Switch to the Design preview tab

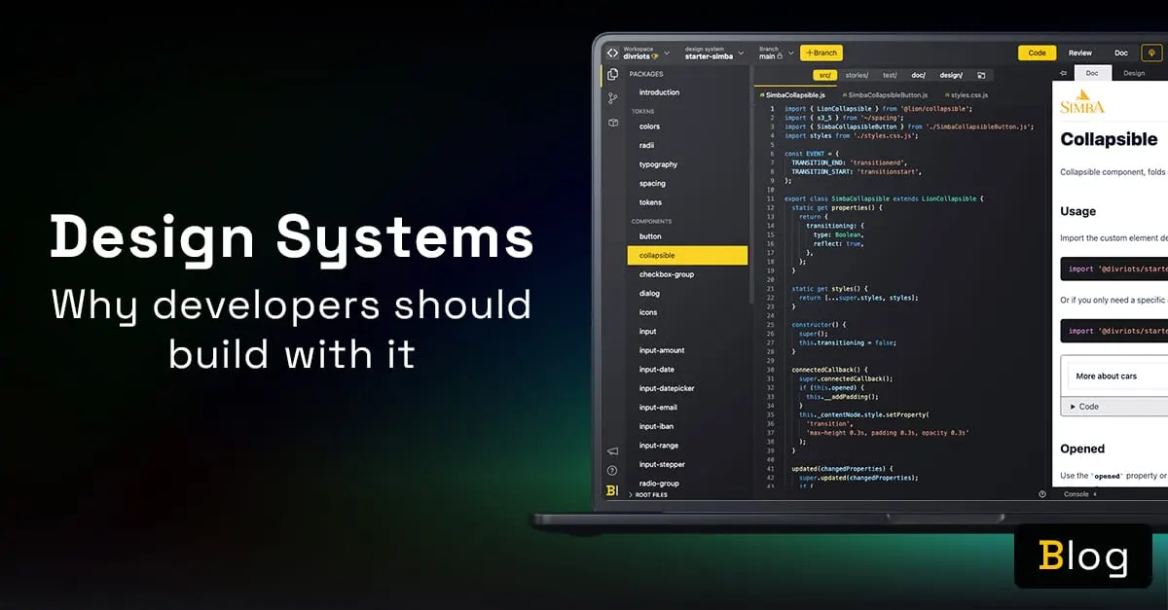(x=1134, y=74)
